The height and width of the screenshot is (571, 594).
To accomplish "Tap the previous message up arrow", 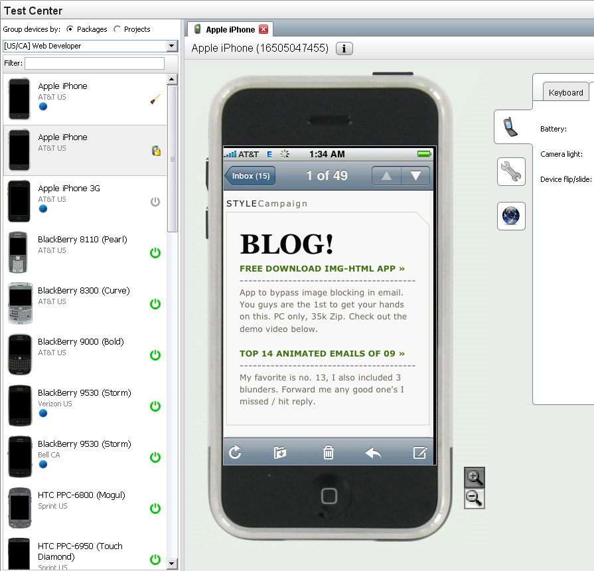I will click(386, 176).
